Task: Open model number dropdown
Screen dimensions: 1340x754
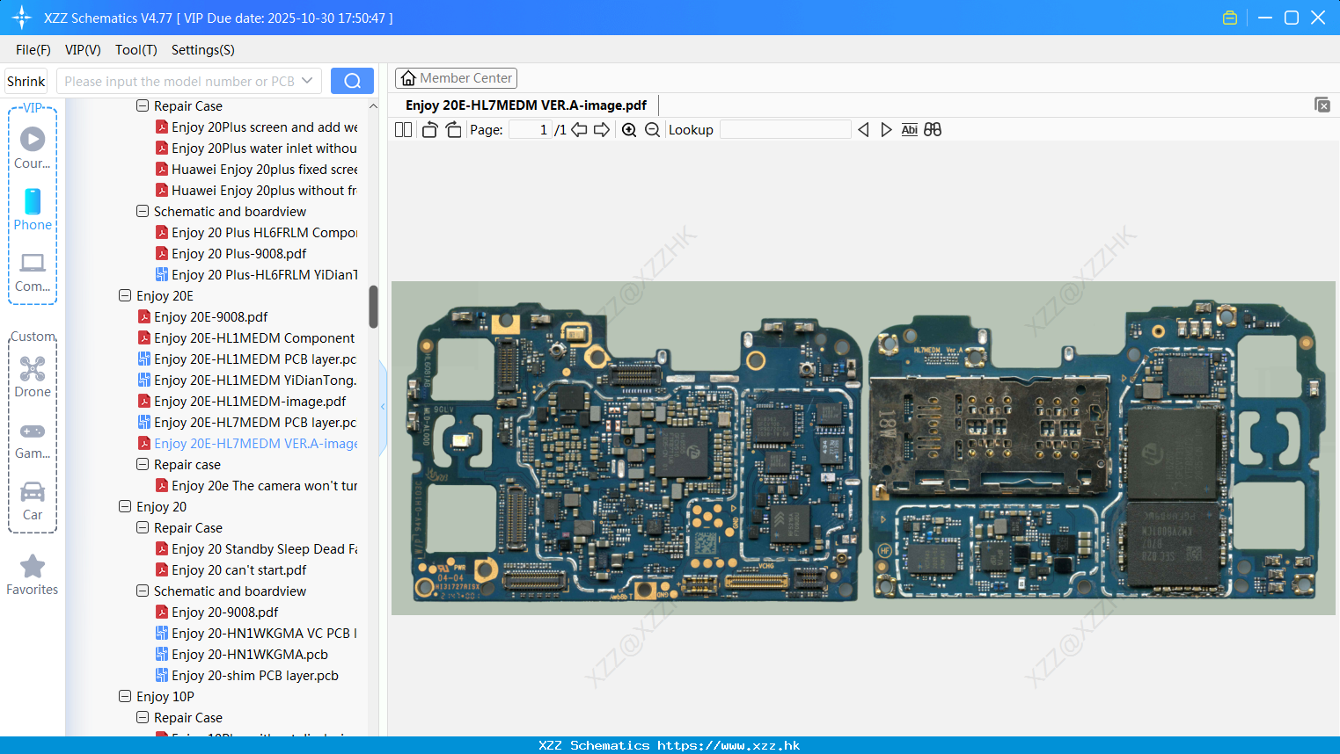Action: 307,81
